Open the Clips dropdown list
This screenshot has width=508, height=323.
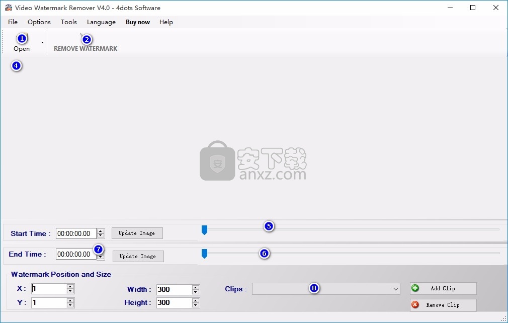[326, 289]
